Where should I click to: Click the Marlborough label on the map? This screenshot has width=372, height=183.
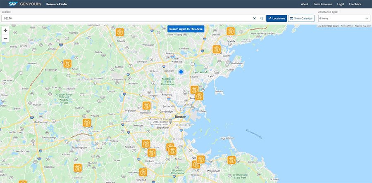click(41, 122)
